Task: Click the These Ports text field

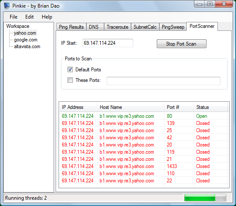Action: pos(164,81)
